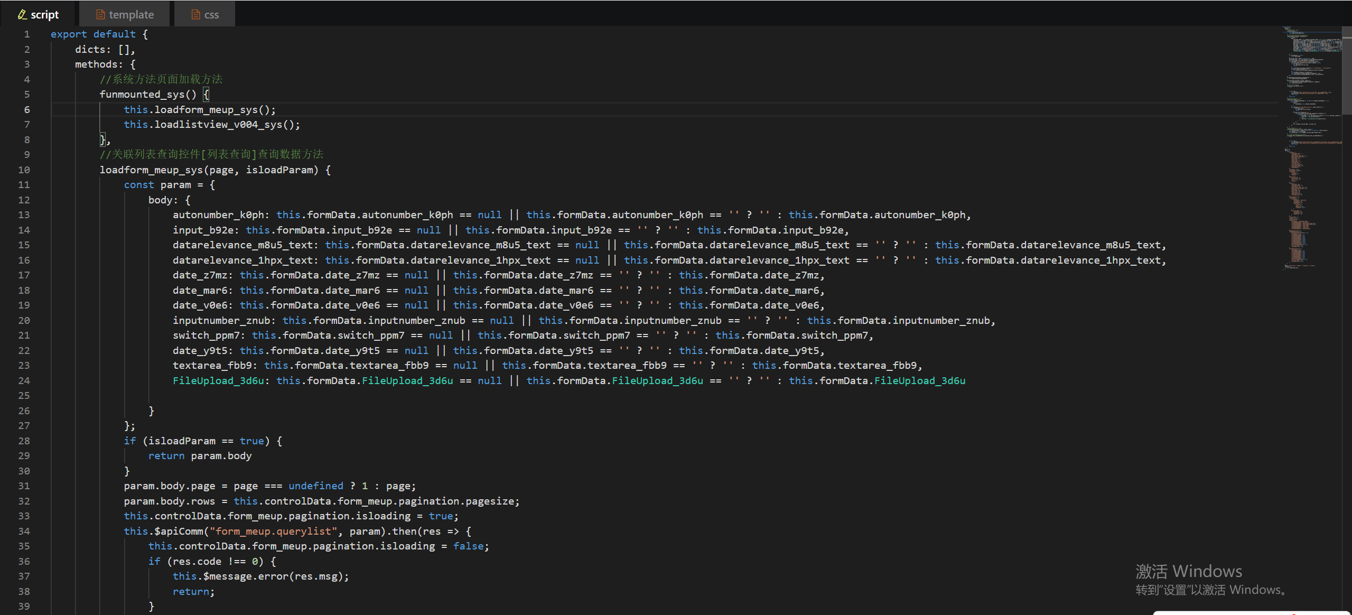Click the highlighted opening brace on line 5
This screenshot has height=615, width=1352.
point(206,94)
